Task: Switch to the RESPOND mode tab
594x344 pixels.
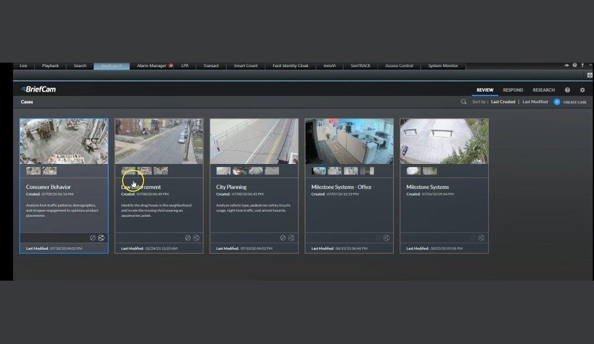Action: click(x=513, y=90)
